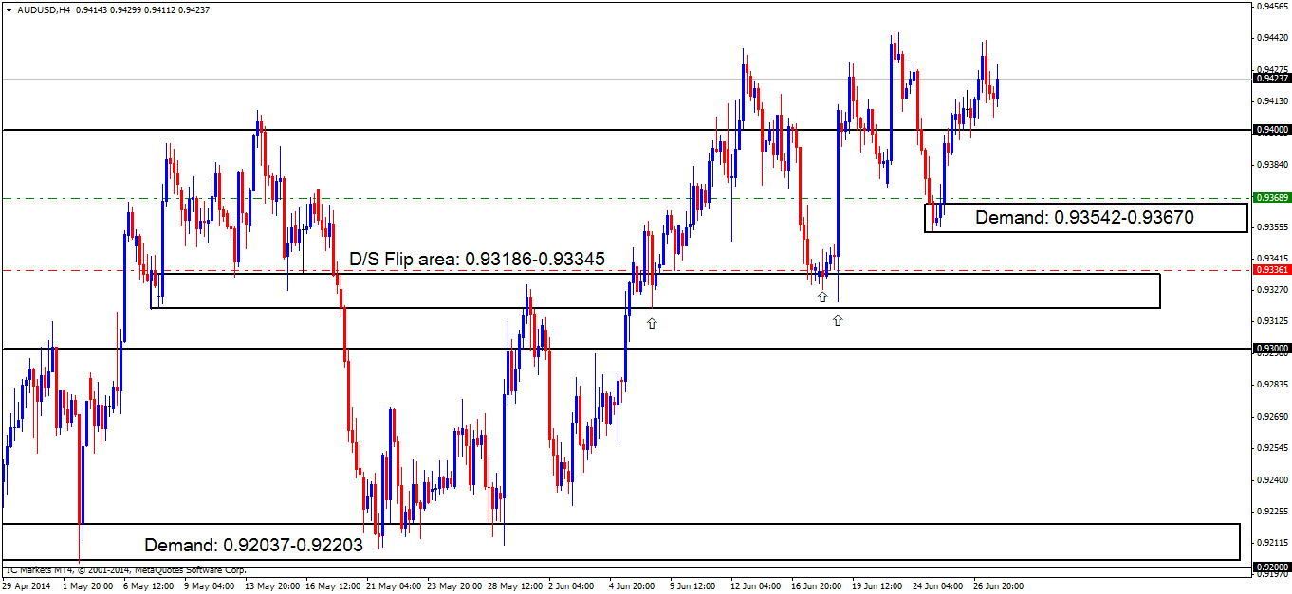1292x594 pixels.
Task: Click the black 0.92000 level price tag
Action: tap(1272, 567)
